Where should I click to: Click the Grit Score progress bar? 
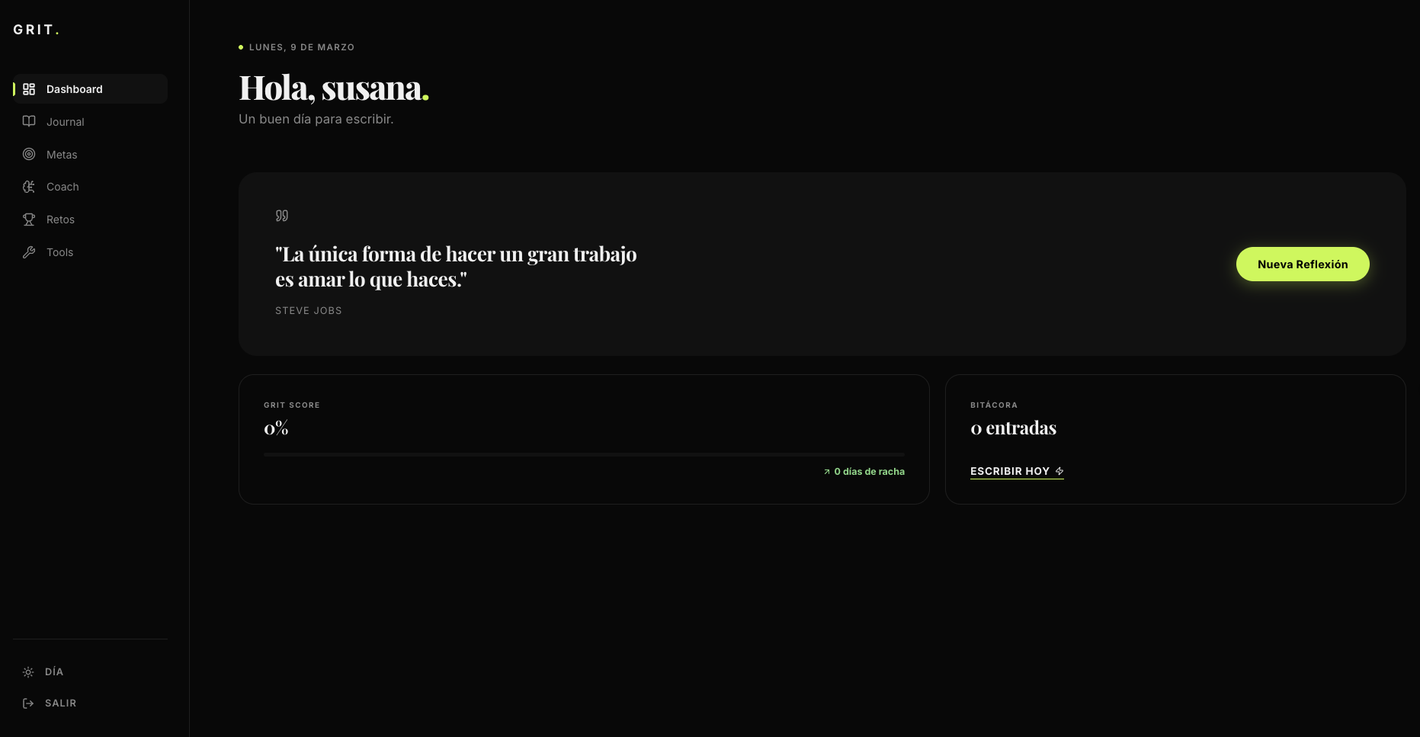[584, 454]
